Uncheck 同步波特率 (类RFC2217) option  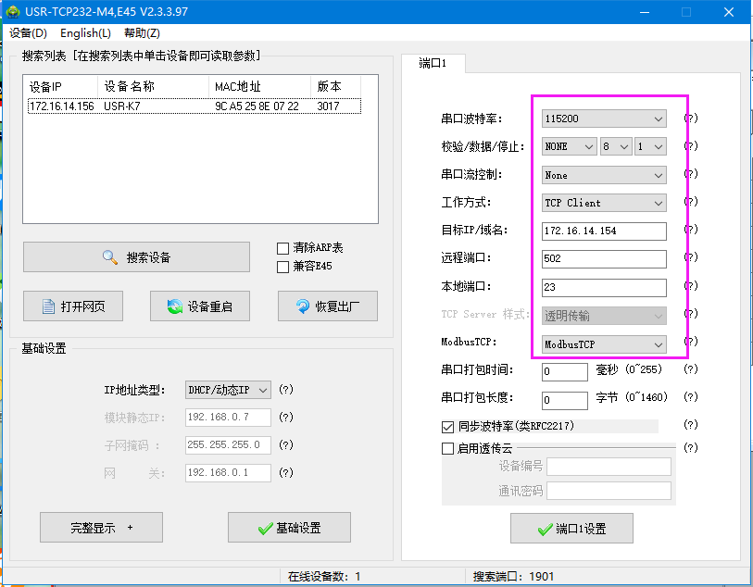point(449,427)
